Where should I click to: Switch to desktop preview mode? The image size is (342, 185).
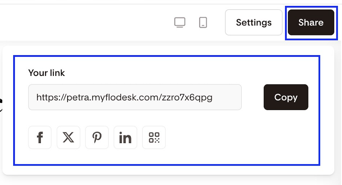point(180,23)
